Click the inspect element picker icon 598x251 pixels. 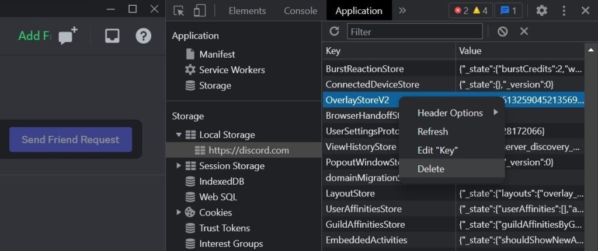point(179,10)
